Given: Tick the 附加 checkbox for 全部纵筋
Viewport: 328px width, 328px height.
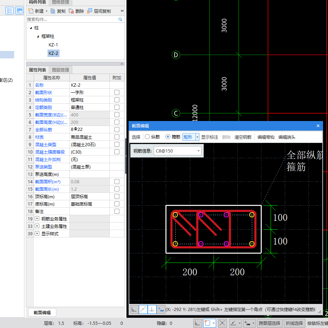Looking at the screenshot, I should pyautogui.click(x=117, y=130).
